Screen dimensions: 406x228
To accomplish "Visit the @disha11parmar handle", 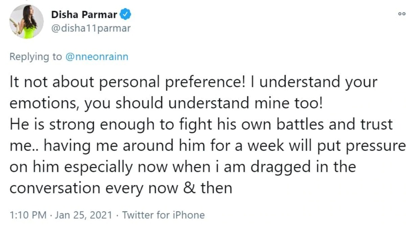I will pyautogui.click(x=91, y=28).
